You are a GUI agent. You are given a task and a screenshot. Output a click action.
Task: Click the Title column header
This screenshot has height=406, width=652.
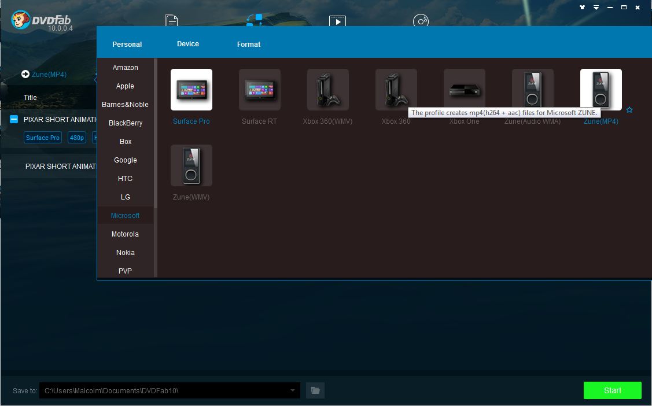[x=30, y=97]
